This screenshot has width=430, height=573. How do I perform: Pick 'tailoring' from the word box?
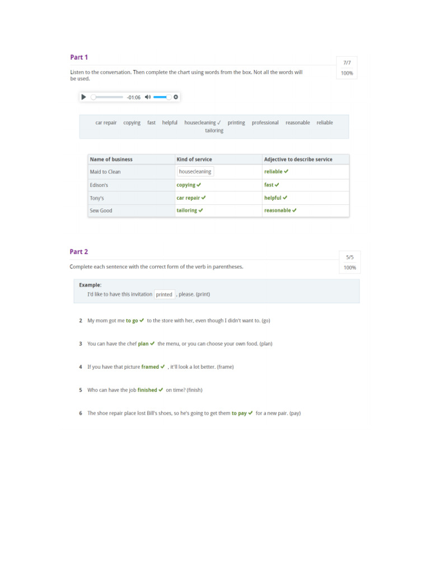point(214,130)
